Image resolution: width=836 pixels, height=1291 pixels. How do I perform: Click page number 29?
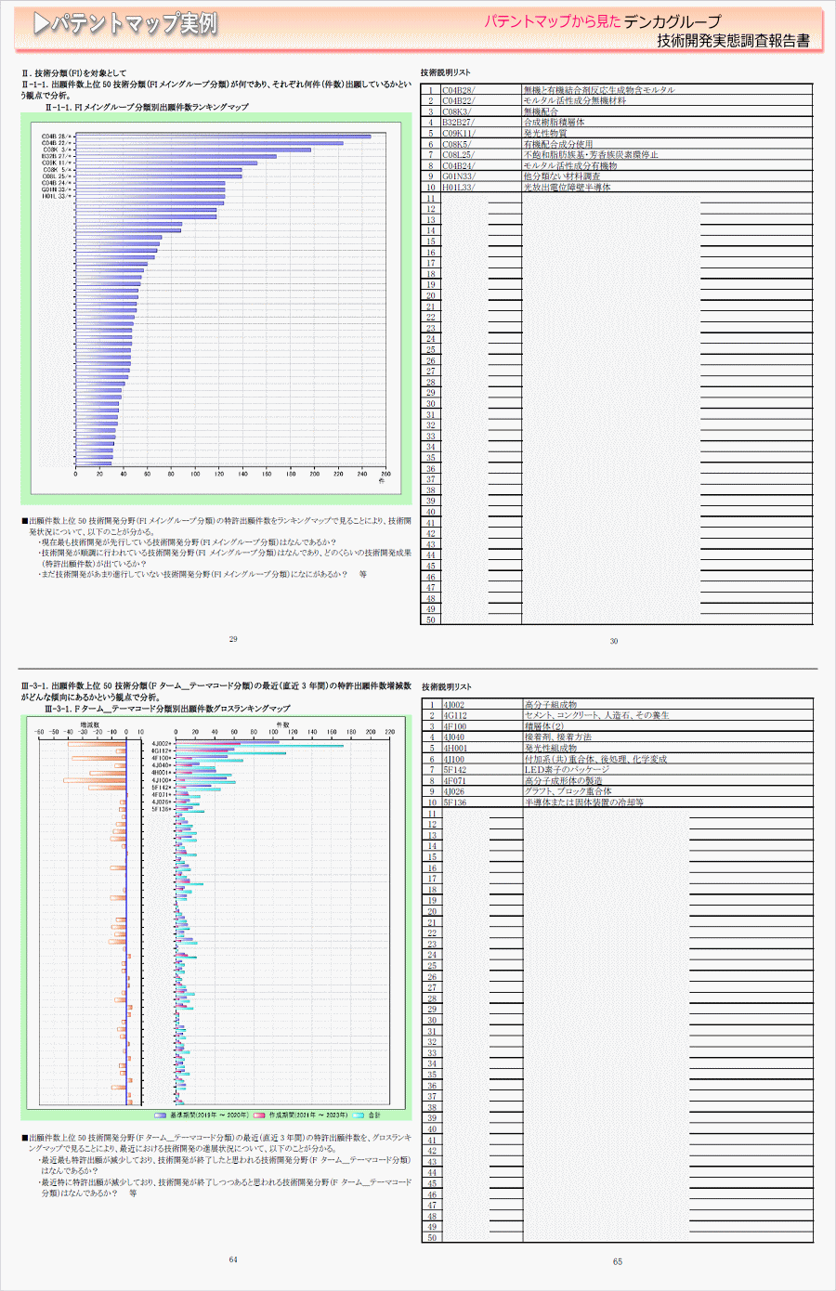[x=233, y=639]
